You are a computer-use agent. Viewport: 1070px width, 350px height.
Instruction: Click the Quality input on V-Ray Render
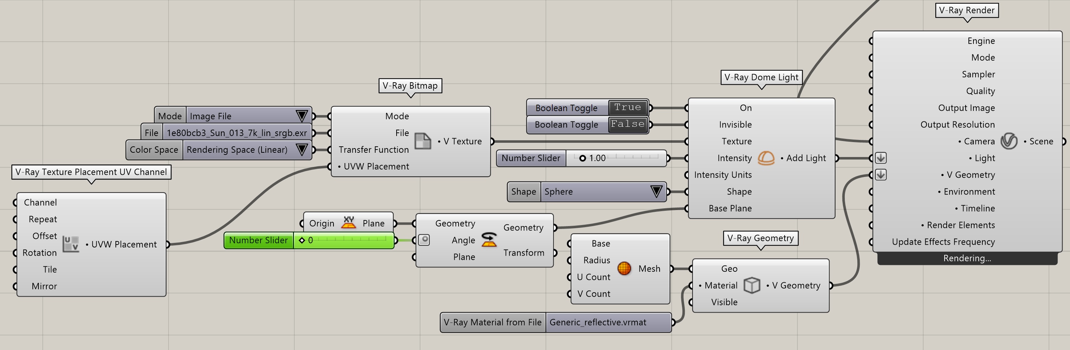(980, 91)
